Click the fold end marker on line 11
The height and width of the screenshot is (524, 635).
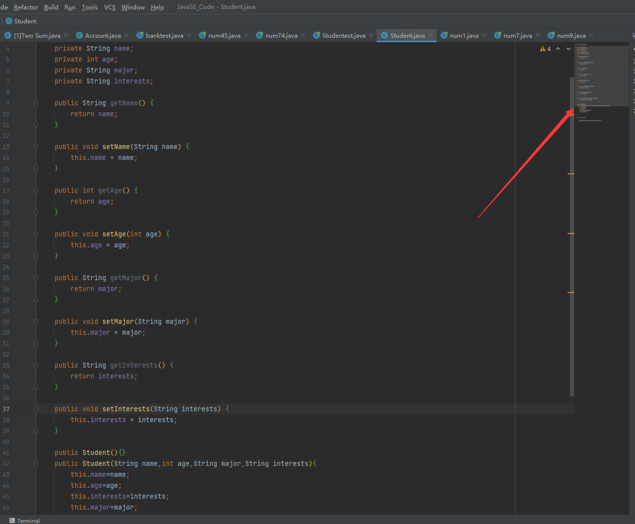coord(36,125)
